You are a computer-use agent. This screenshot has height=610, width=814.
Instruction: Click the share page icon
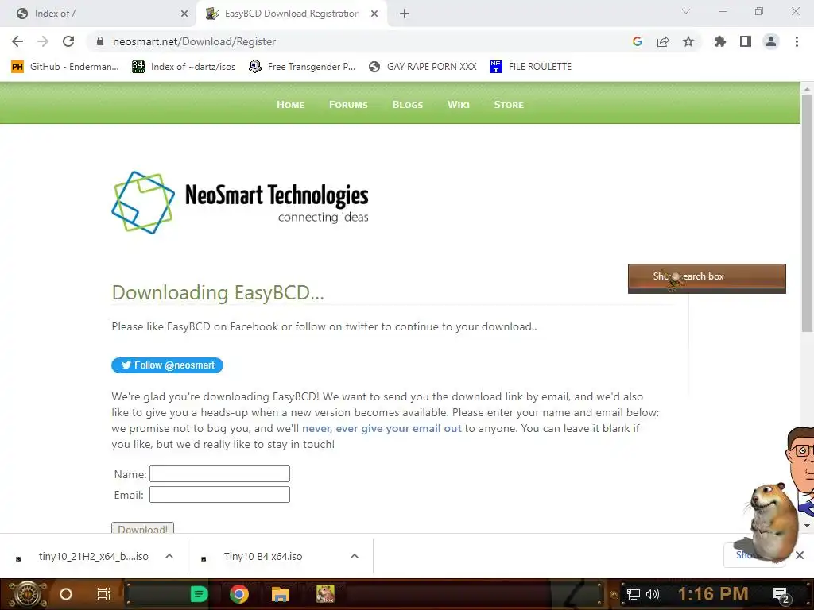[x=663, y=41]
